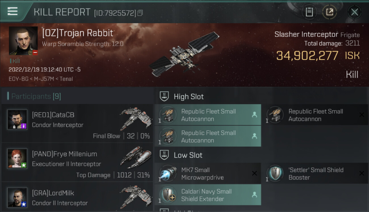Open the Low Slot section header

tap(188, 155)
